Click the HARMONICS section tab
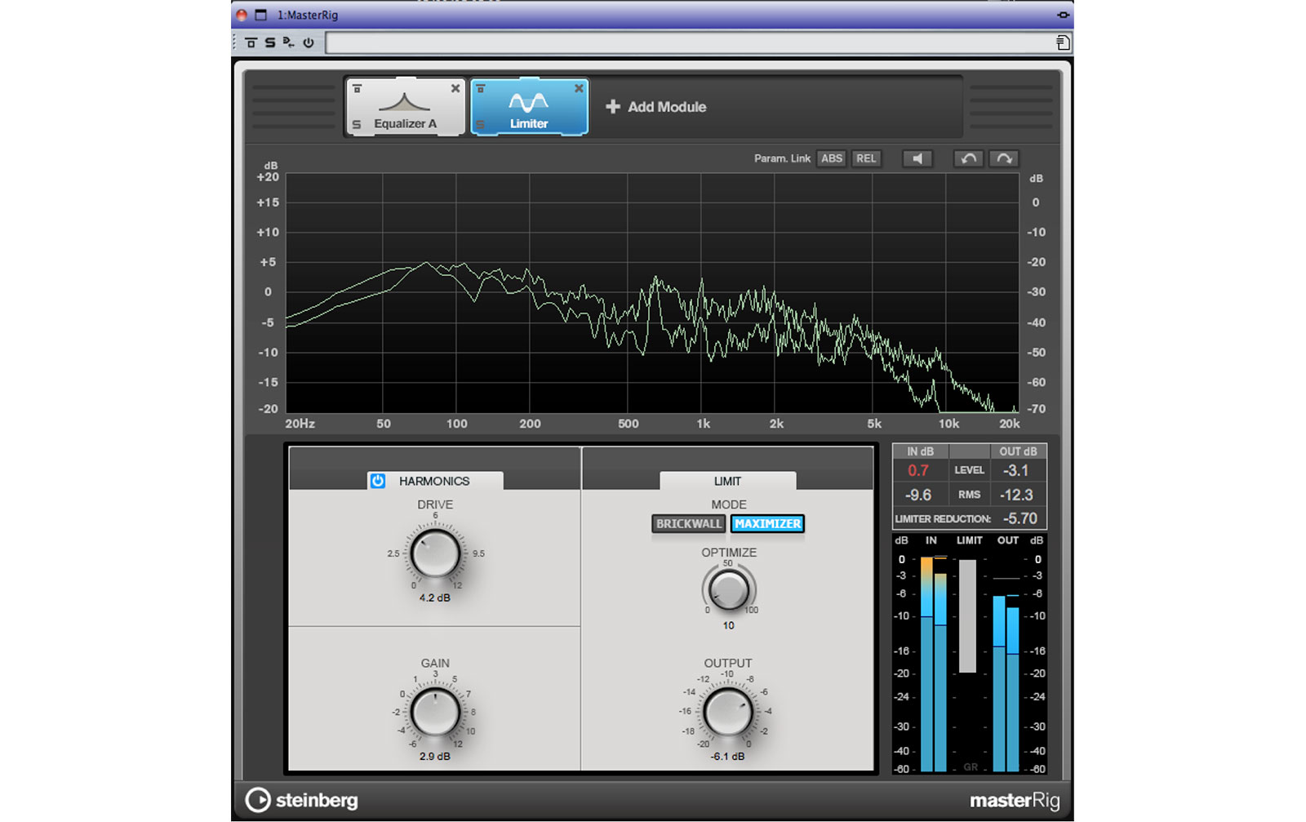The width and height of the screenshot is (1306, 822). pyautogui.click(x=435, y=481)
